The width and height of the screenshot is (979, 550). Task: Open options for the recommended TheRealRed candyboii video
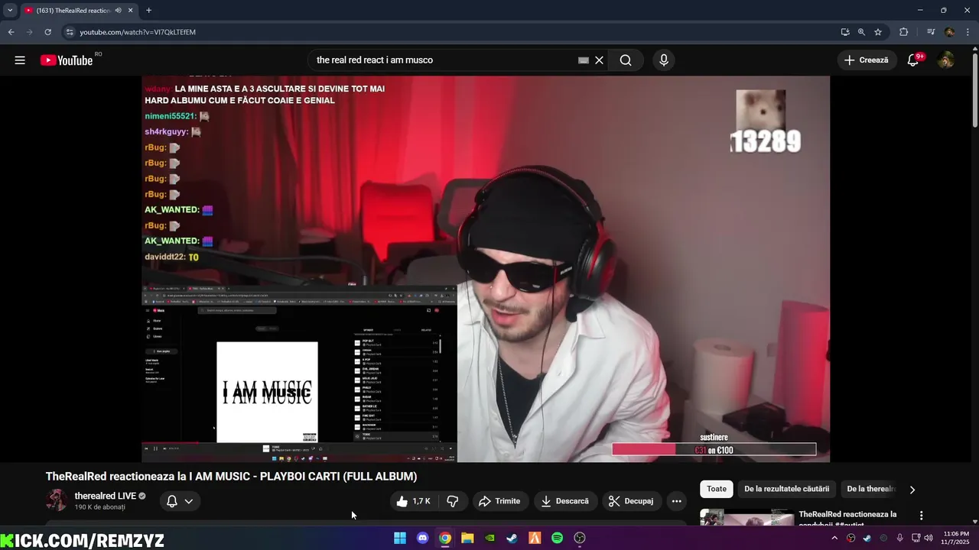pyautogui.click(x=922, y=516)
